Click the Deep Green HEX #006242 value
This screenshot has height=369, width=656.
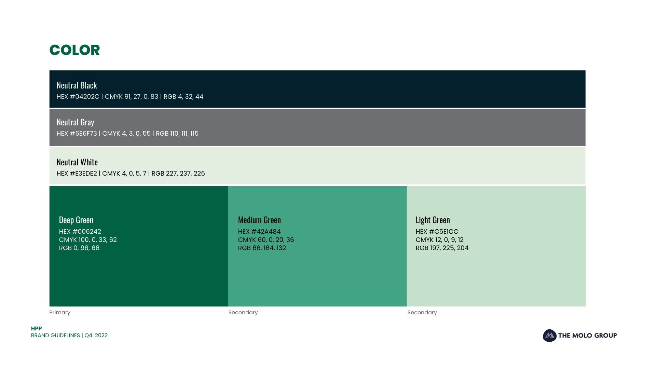(x=80, y=232)
